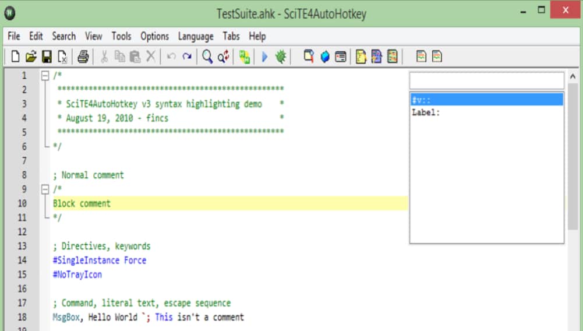Click the small window-panel toolbar icon

coord(341,57)
